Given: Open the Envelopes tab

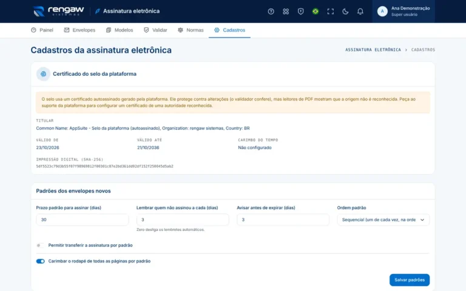Looking at the screenshot, I should point(79,30).
